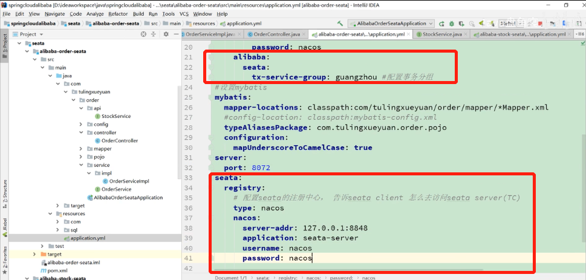Expand the pojo package
Viewport: 586px width, 280px height.
(x=81, y=157)
